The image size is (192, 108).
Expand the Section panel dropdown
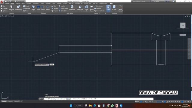[x=97, y=13]
